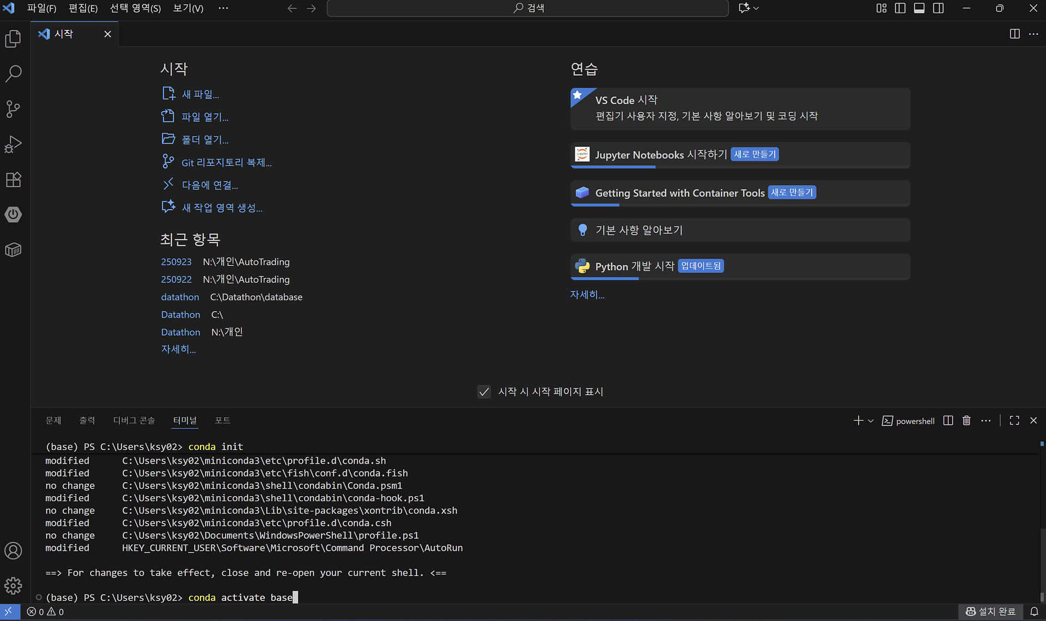The image size is (1046, 621).
Task: Open recent folder 250923
Action: point(176,262)
